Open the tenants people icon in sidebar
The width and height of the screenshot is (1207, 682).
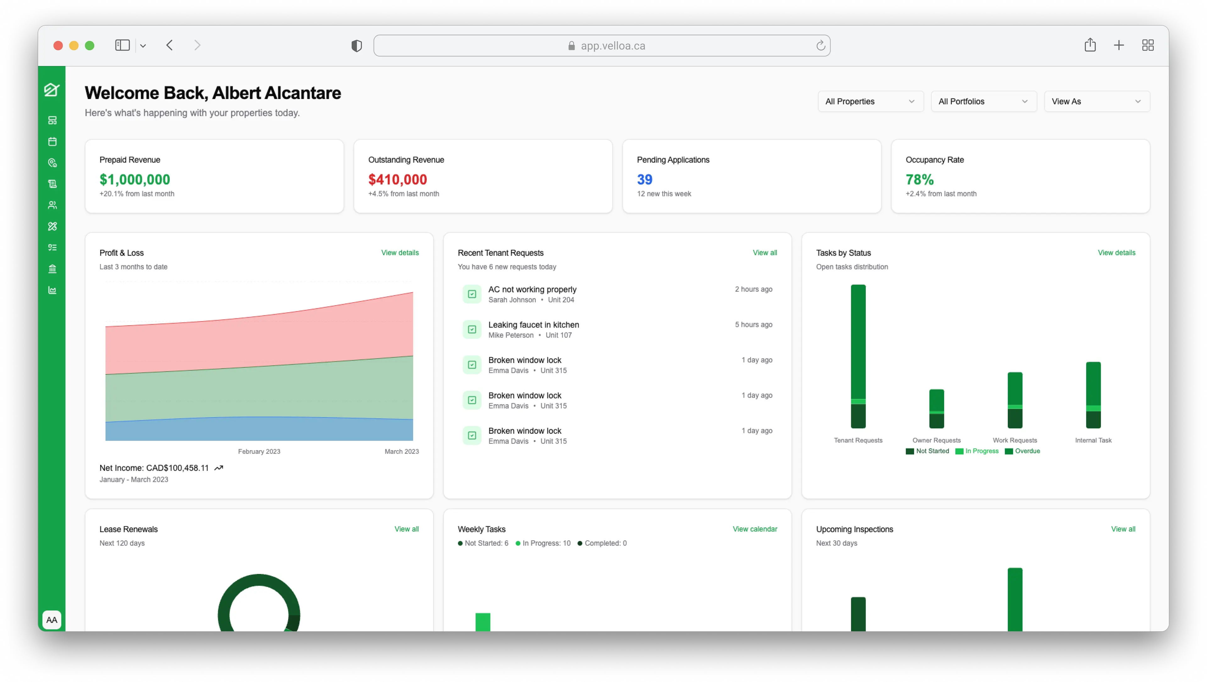(52, 205)
